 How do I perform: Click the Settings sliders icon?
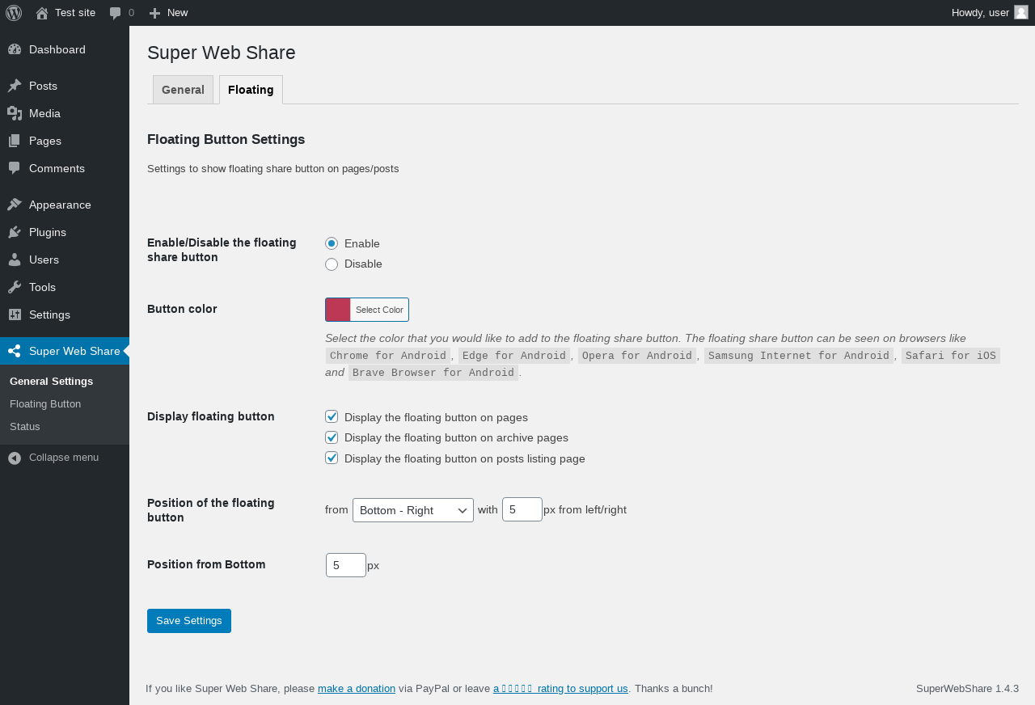15,315
